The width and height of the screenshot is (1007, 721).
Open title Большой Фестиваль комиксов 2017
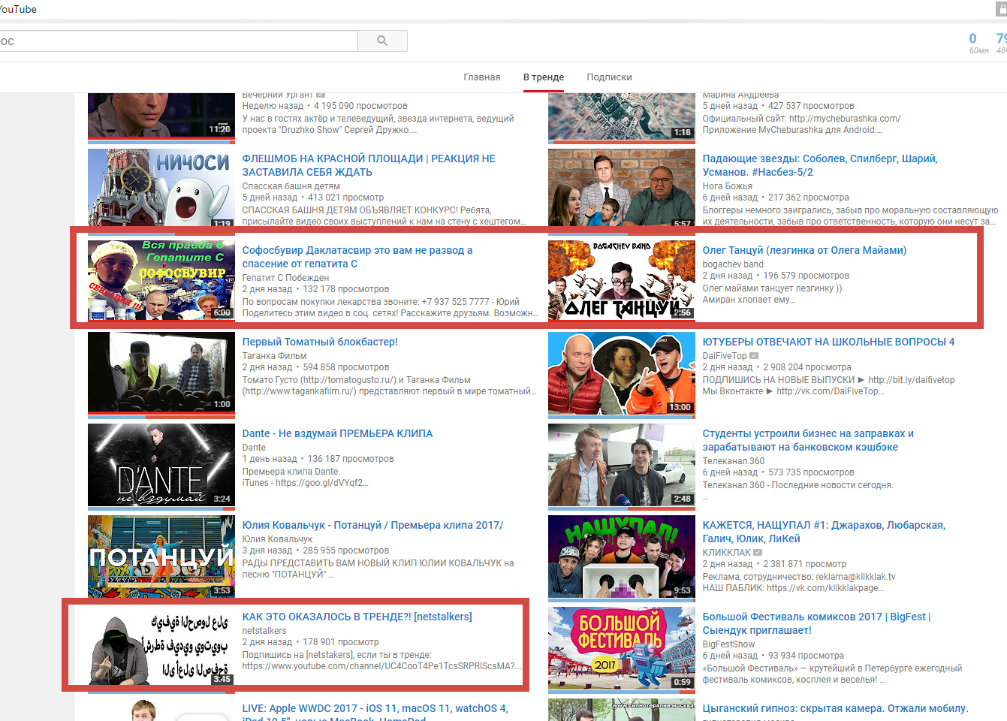click(x=816, y=623)
